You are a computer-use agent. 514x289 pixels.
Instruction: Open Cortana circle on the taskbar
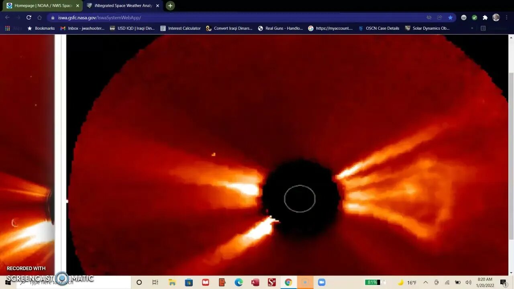pyautogui.click(x=139, y=282)
